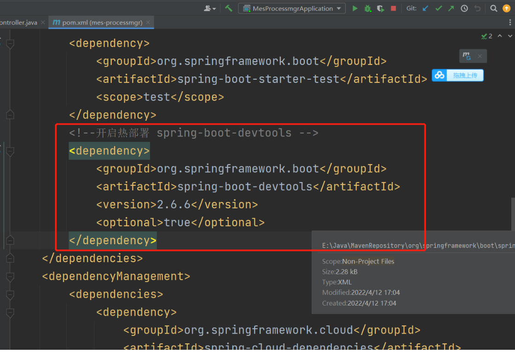Screen dimensions: 515x353
Task: Open MesProcessmgrApplication run configuration dropdown
Action: tap(292, 9)
